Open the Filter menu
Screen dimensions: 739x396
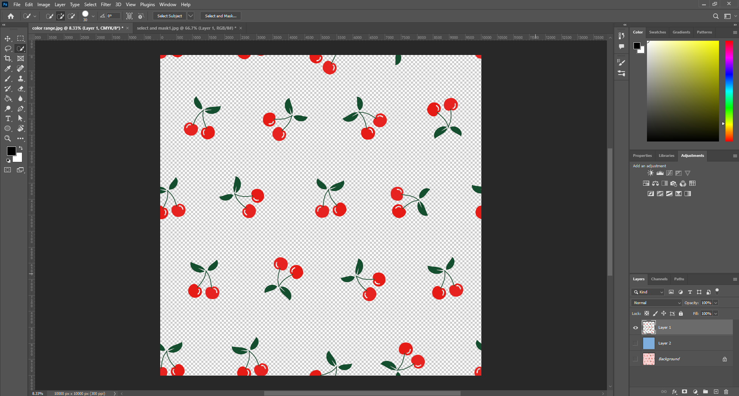coord(106,5)
